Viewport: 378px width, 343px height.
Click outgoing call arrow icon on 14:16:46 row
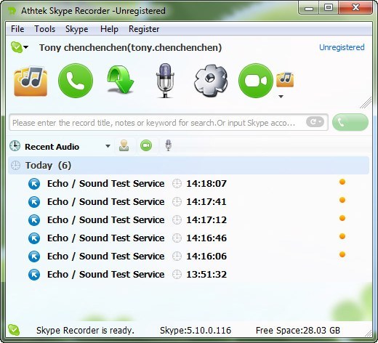tap(34, 238)
